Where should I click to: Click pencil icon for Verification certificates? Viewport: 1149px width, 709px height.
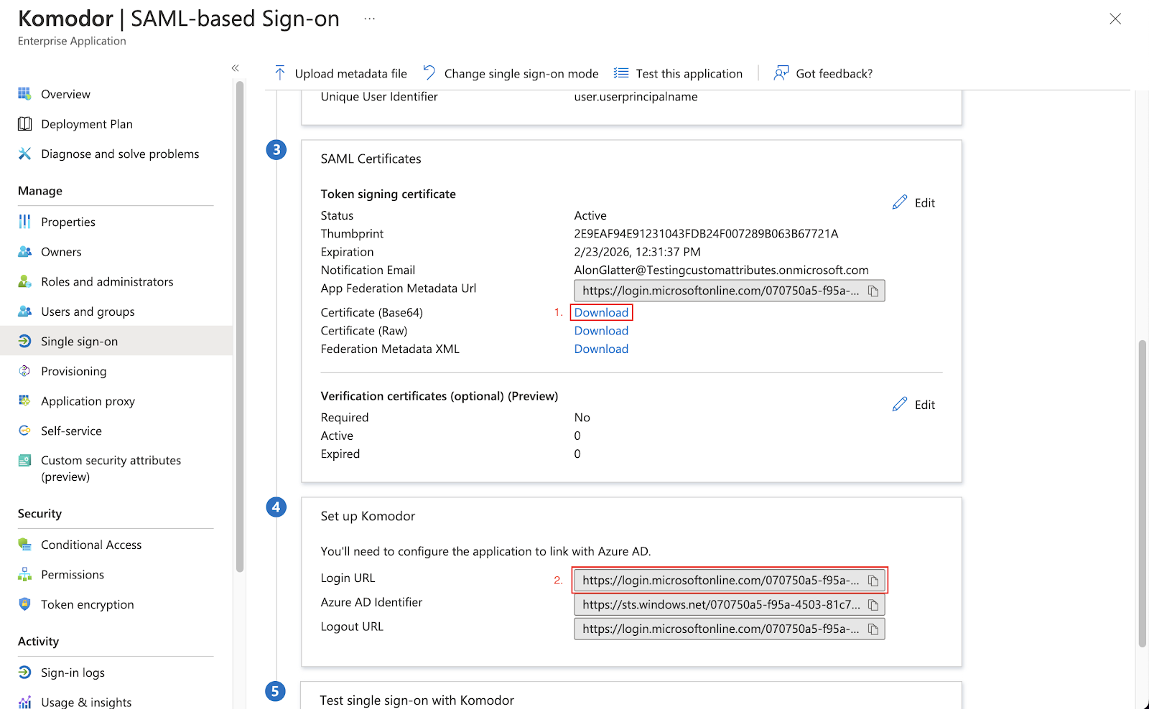(x=900, y=405)
